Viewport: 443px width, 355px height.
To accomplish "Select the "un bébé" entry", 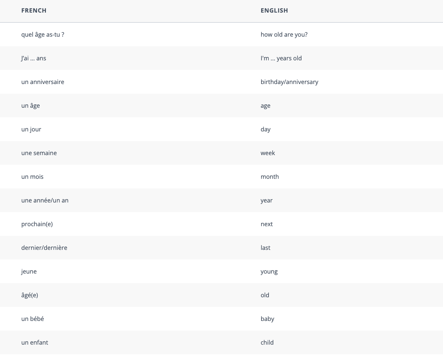I will (x=33, y=319).
